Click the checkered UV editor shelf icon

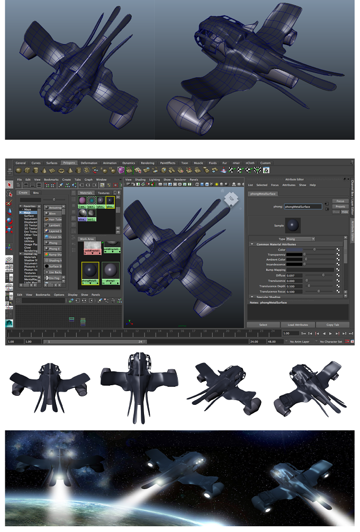coord(266,170)
